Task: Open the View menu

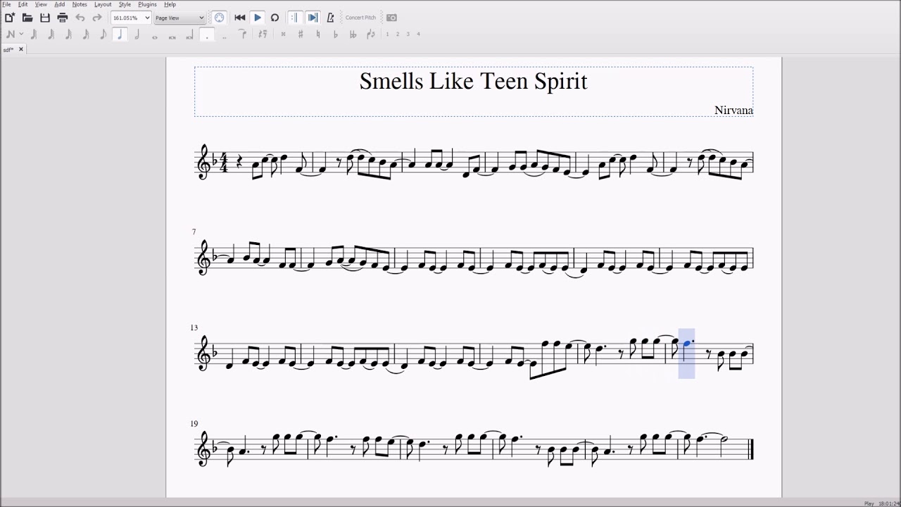Action: click(x=41, y=4)
